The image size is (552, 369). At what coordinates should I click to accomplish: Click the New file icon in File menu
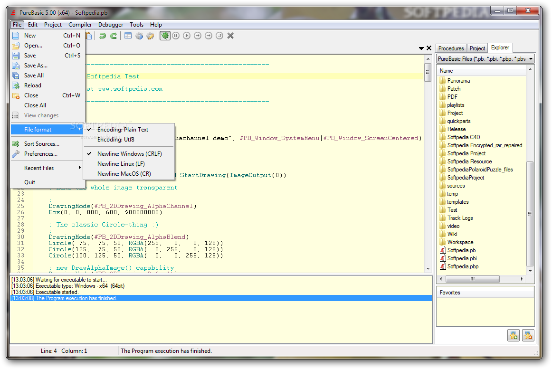pos(16,36)
